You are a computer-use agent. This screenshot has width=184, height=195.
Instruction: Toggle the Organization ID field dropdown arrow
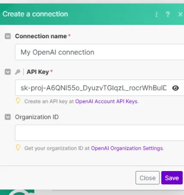tap(8, 117)
